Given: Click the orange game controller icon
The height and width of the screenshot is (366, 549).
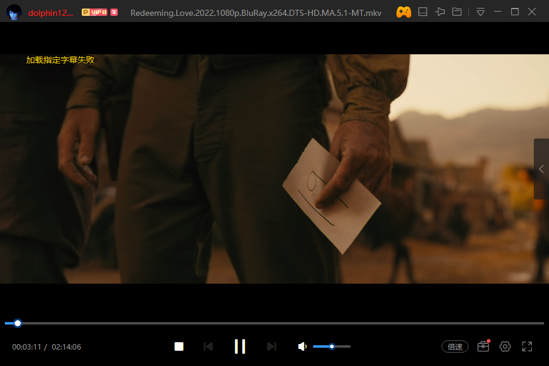Looking at the screenshot, I should coord(404,12).
